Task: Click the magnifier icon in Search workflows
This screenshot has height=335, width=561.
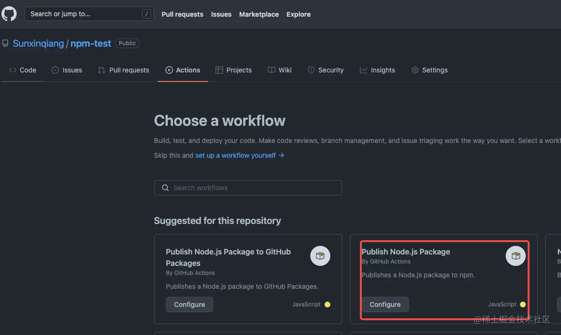Action: coord(165,188)
